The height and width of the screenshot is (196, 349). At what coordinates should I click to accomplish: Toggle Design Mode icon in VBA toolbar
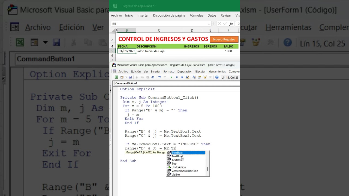(188, 77)
